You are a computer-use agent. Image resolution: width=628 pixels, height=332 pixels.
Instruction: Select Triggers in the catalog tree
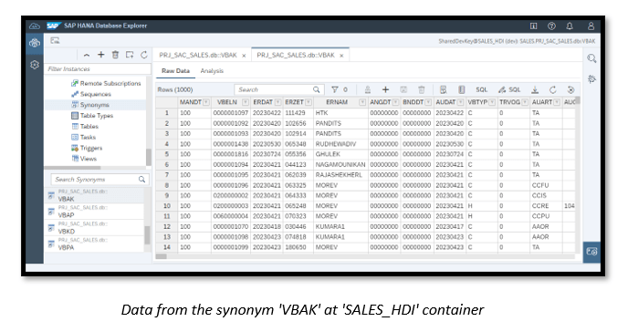click(91, 148)
